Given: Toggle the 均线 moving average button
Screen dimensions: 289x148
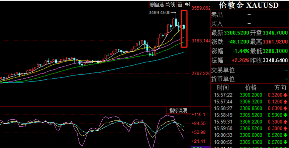Looking at the screenshot, I should [x=171, y=5].
